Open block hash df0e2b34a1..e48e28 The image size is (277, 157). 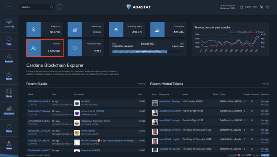39,131
